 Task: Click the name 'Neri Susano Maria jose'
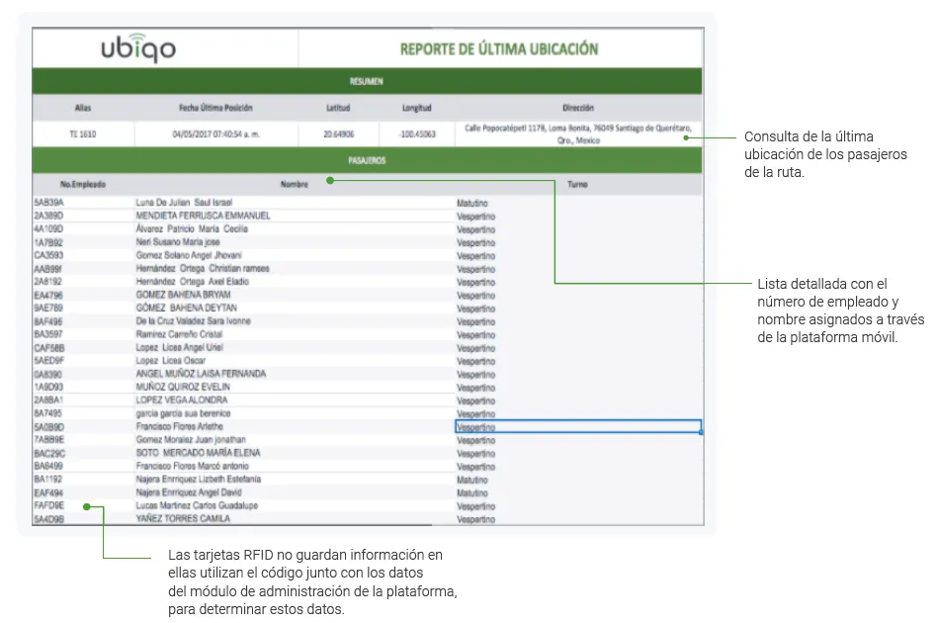click(x=178, y=242)
